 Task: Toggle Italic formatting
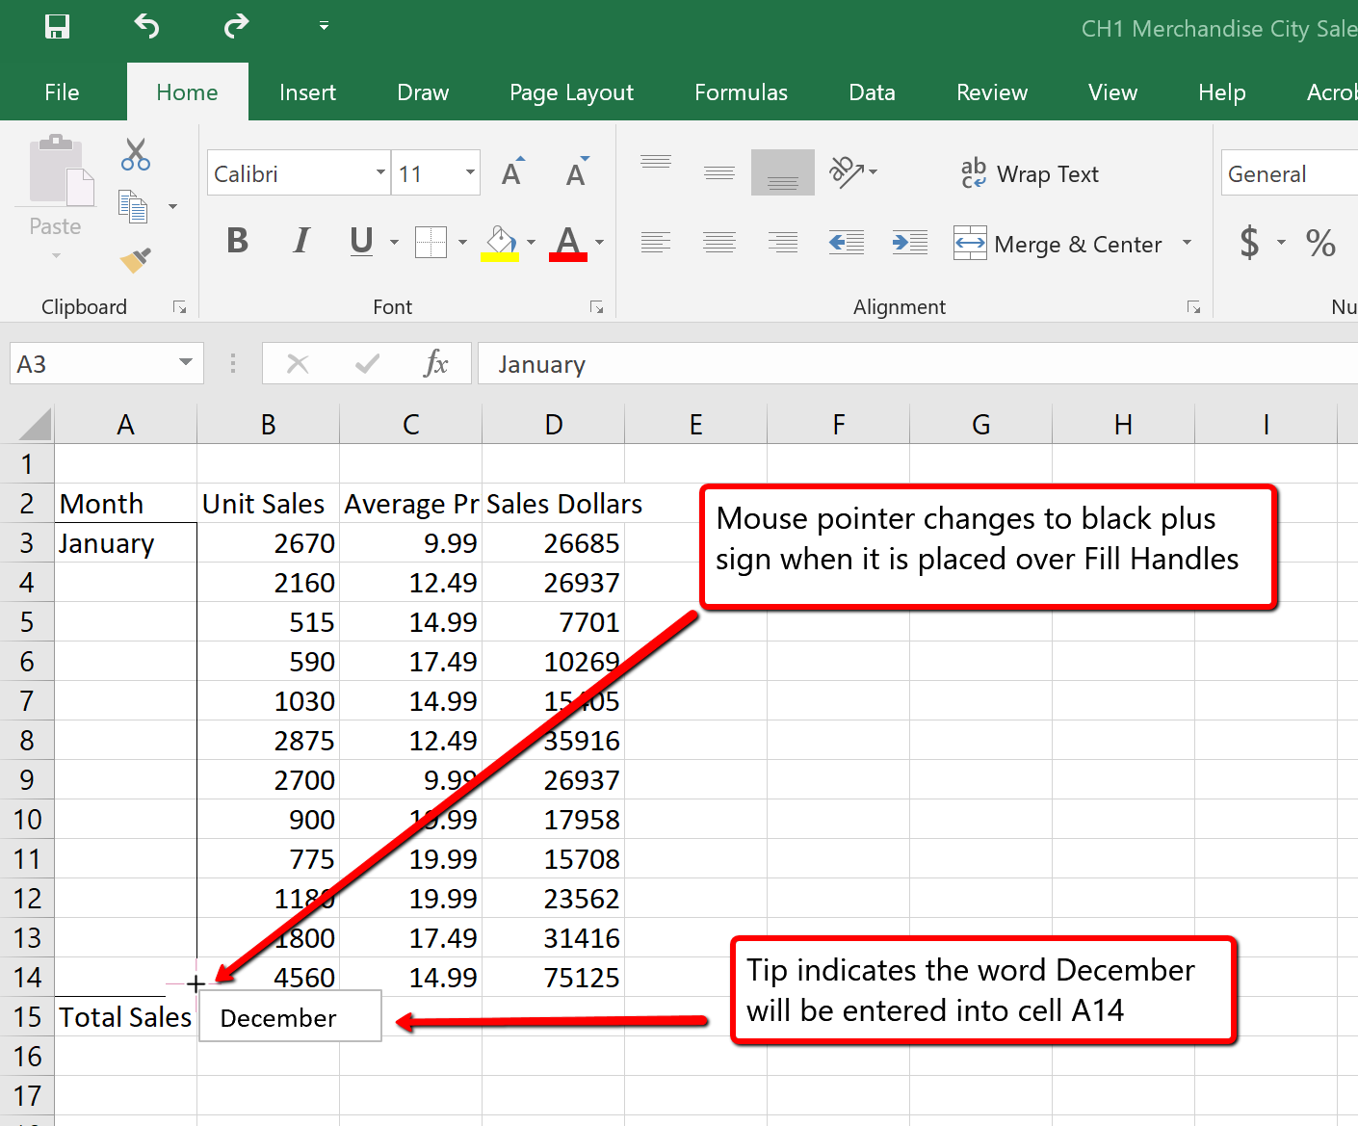point(301,241)
